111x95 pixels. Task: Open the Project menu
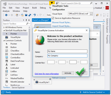point(26,8)
